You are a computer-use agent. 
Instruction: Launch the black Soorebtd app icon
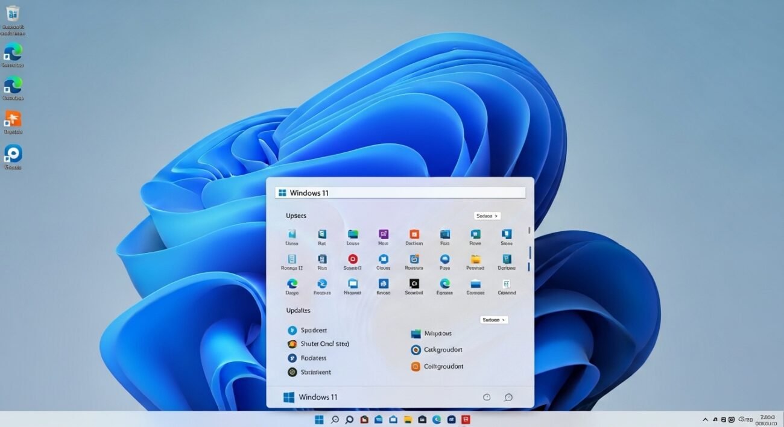[414, 284]
